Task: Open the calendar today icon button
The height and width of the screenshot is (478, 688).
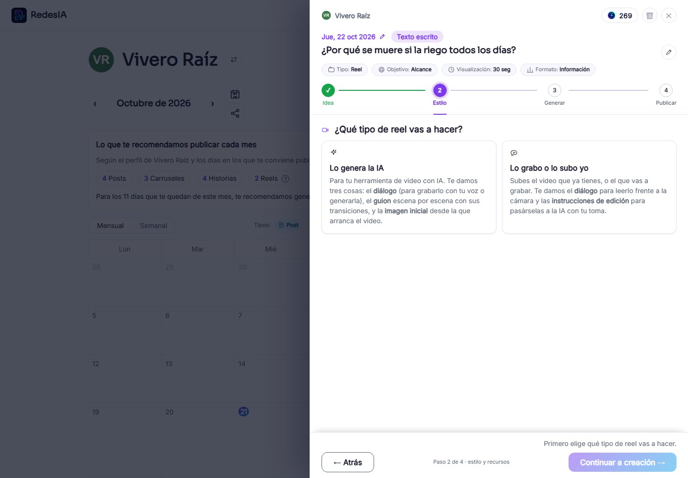Action: pos(235,94)
